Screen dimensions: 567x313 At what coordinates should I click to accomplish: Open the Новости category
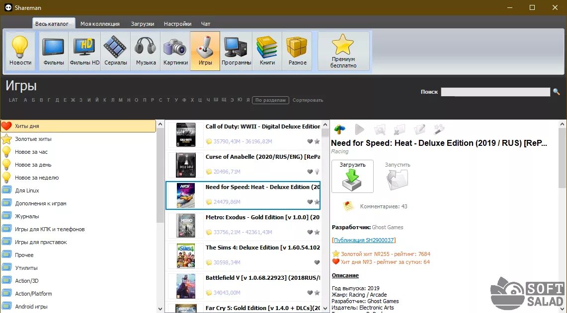point(20,51)
